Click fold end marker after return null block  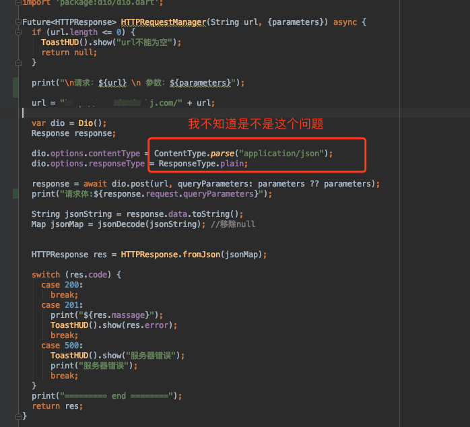18,63
